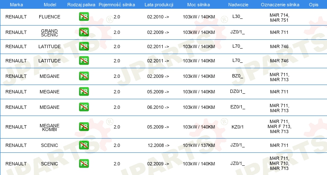Click the Lata produkcji column header
This screenshot has height=175, width=327.
[159, 5]
